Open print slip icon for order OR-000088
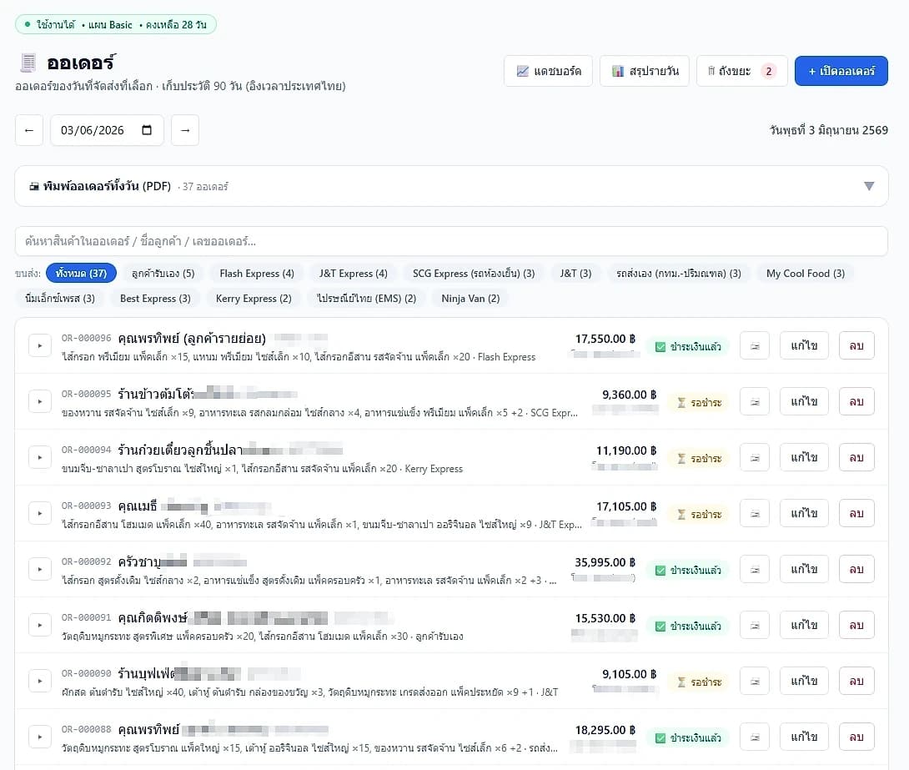The width and height of the screenshot is (909, 770). pyautogui.click(x=754, y=737)
